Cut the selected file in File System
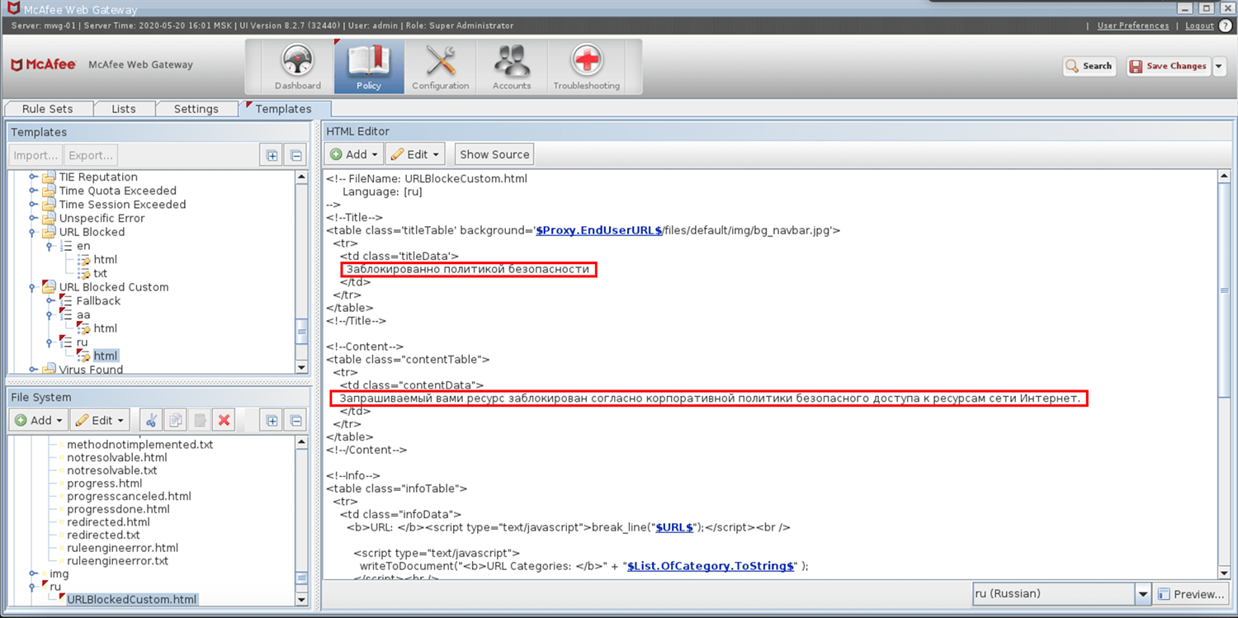Image resolution: width=1238 pixels, height=618 pixels. (x=152, y=420)
